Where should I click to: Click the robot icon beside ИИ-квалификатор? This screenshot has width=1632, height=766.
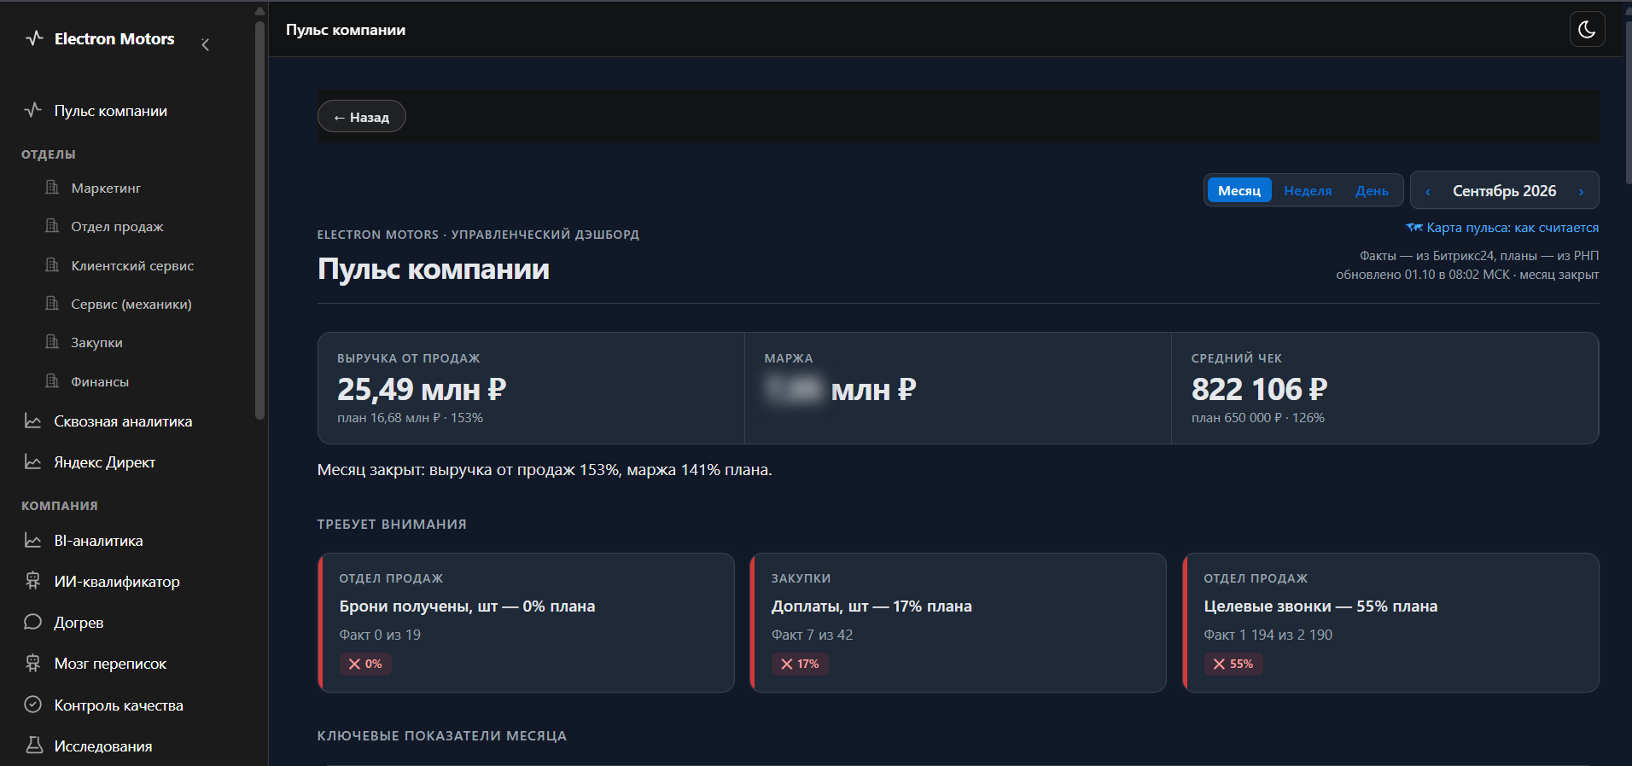click(x=33, y=582)
